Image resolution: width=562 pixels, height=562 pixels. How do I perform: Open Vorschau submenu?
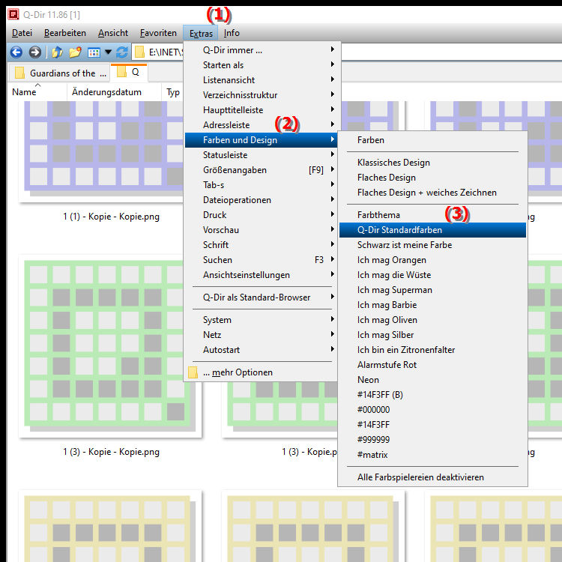coord(261,230)
